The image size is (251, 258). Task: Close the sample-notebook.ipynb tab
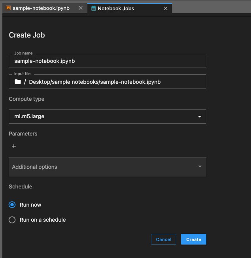(81, 8)
